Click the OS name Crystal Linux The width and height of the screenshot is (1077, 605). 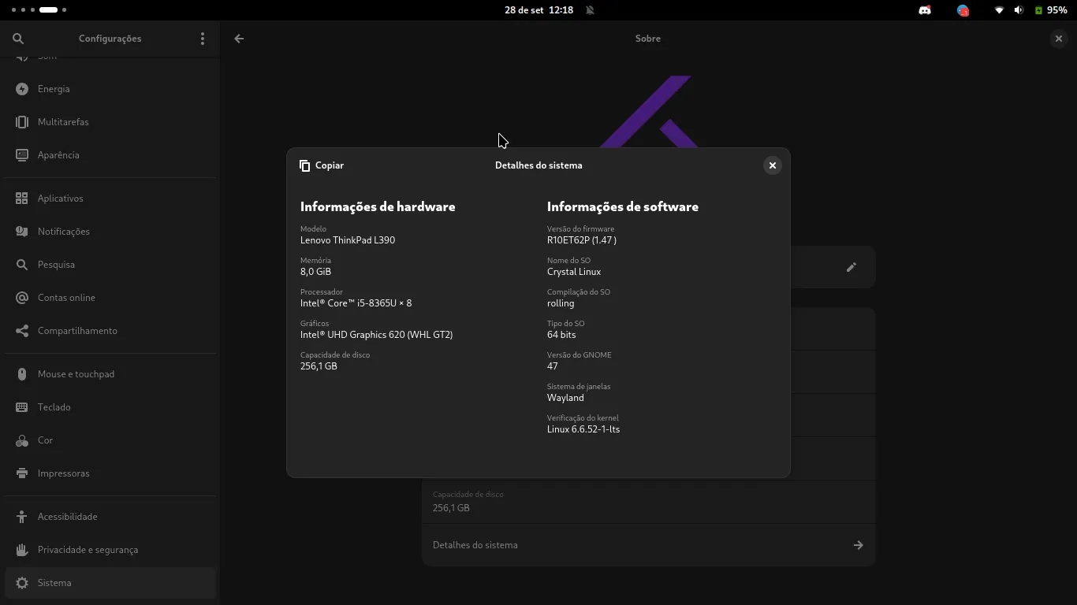point(574,272)
